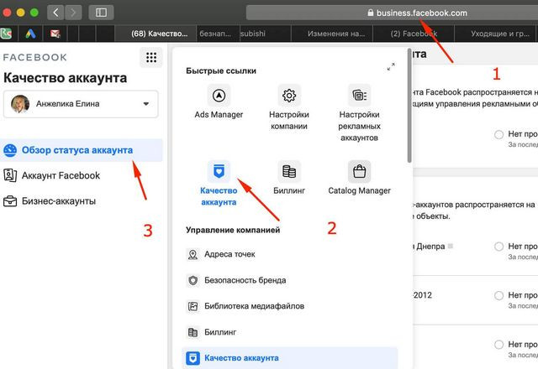The width and height of the screenshot is (538, 369).
Task: Switch to the (2) Facebook tab
Action: [x=414, y=34]
